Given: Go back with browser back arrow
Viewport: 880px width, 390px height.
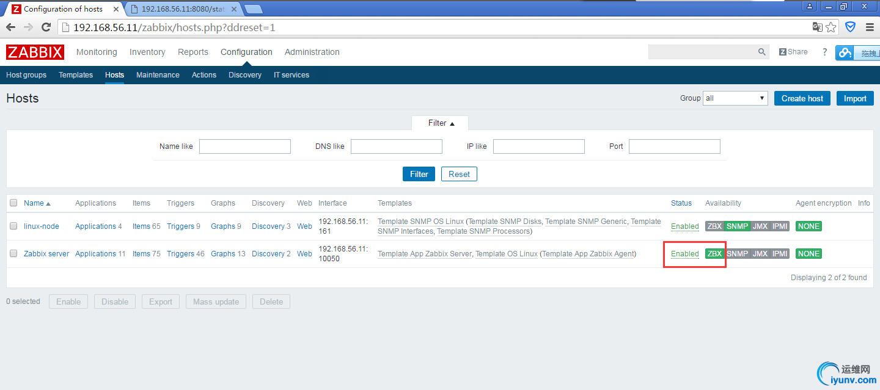Looking at the screenshot, I should (10, 27).
